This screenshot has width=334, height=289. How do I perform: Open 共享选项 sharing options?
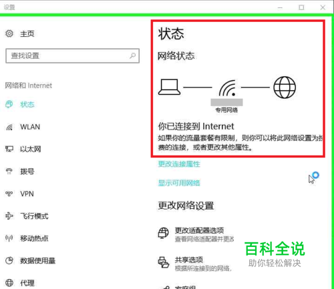(x=189, y=260)
